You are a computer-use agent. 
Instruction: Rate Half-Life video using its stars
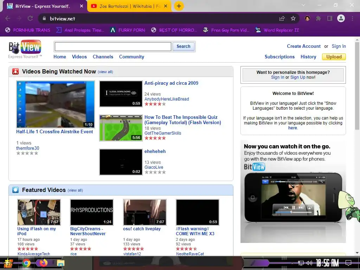[x=27, y=153]
